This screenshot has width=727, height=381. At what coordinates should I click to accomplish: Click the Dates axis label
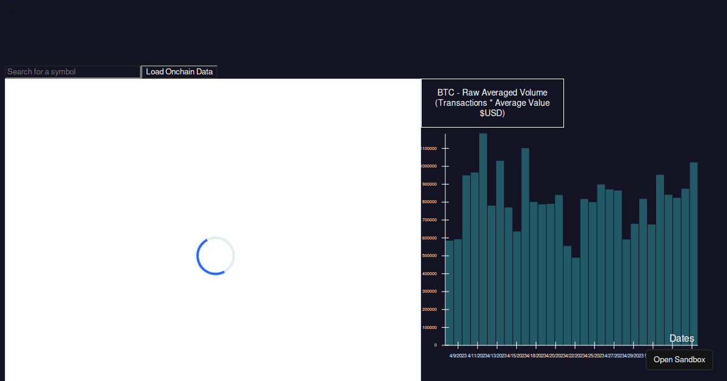[682, 339]
